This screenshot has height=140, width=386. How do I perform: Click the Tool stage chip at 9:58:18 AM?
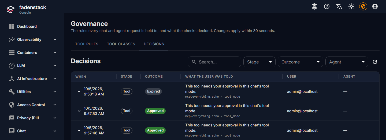(127, 91)
